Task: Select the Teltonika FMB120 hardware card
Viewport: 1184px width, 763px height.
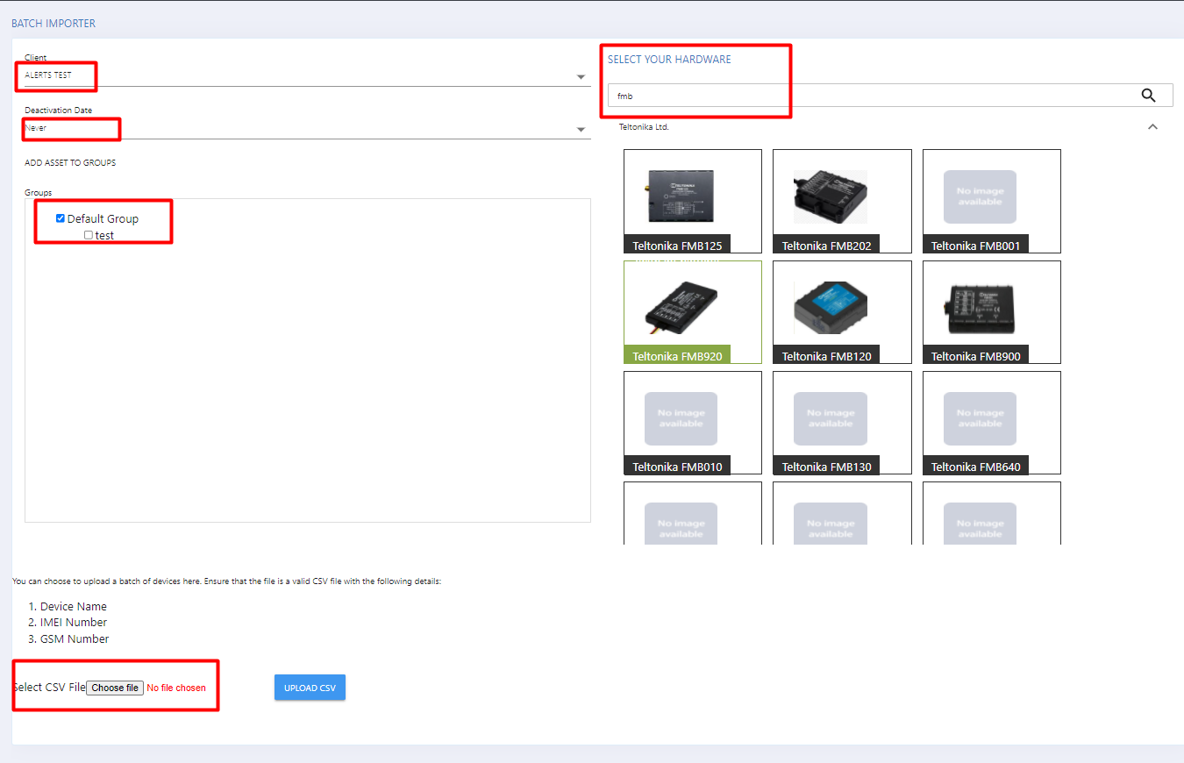Action: (x=842, y=312)
